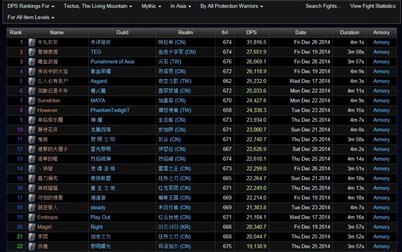Open the TEG guild link
402x252 pixels.
[96, 52]
